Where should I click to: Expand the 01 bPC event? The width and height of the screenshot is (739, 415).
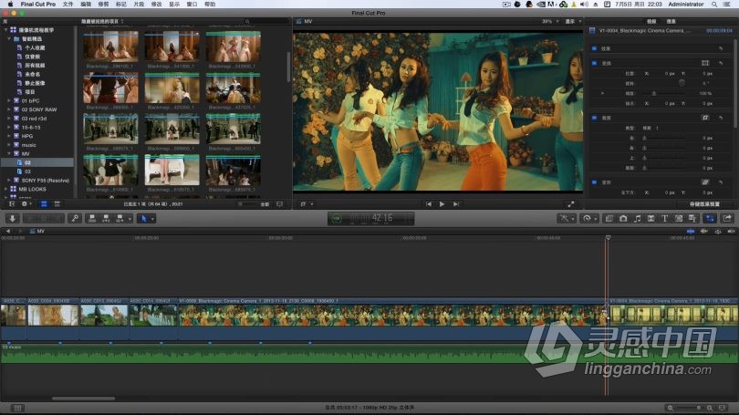pyautogui.click(x=9, y=100)
